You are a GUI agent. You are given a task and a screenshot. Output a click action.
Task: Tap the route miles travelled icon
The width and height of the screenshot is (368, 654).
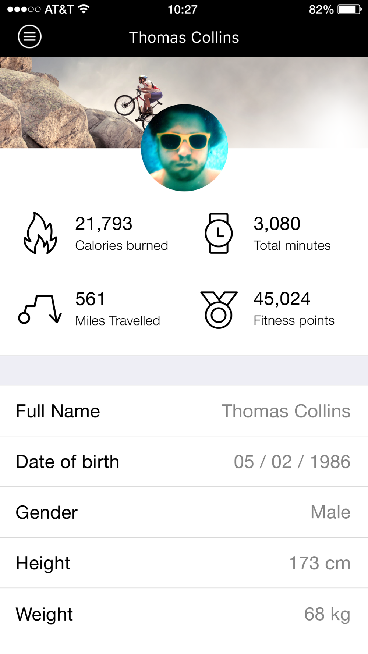point(40,309)
